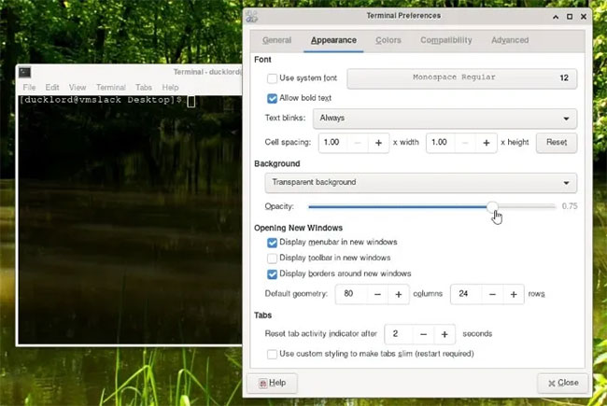Click the Terminal Preferences window icon
Screen dimensions: 607x406
click(251, 16)
